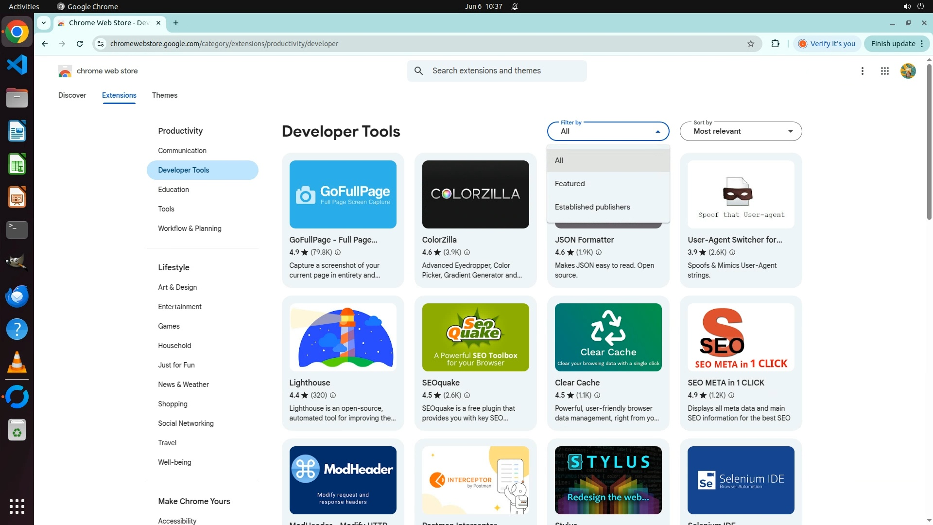Reload the current page
The image size is (933, 525).
(x=80, y=44)
